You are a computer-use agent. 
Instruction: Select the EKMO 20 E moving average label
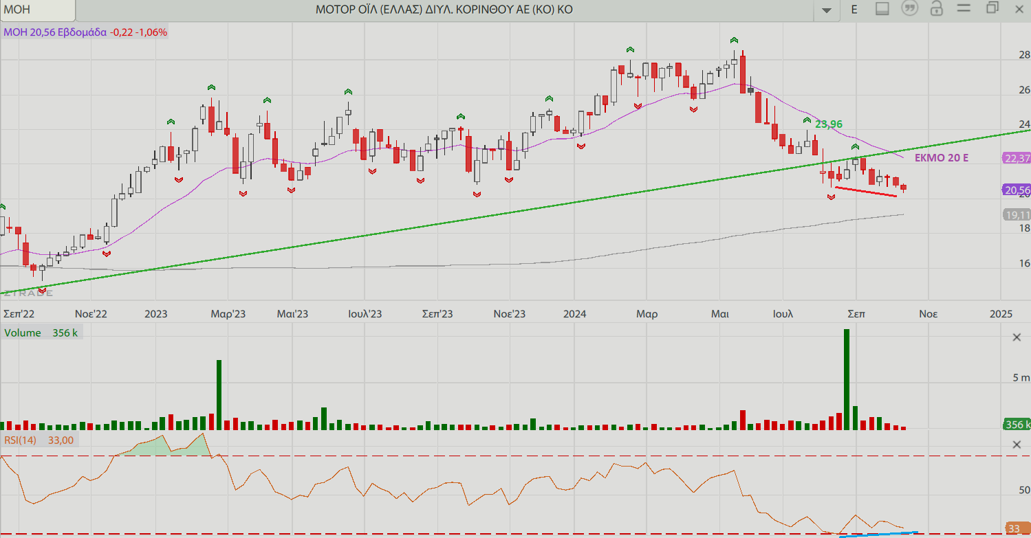[x=942, y=158]
